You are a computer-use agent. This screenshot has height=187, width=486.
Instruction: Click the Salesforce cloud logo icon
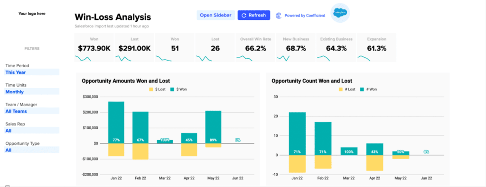click(340, 13)
